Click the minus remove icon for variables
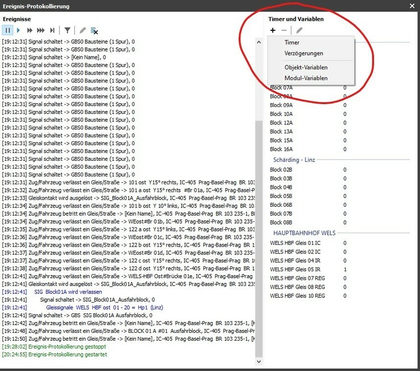Image resolution: width=420 pixels, height=371 pixels. [284, 30]
